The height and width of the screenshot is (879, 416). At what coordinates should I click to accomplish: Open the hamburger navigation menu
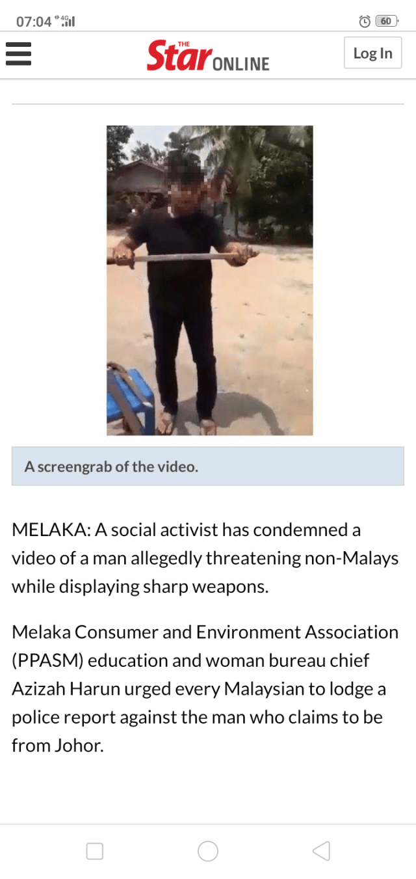(x=18, y=53)
